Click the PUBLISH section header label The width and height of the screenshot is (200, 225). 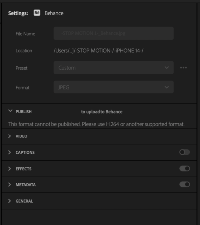coord(24,112)
